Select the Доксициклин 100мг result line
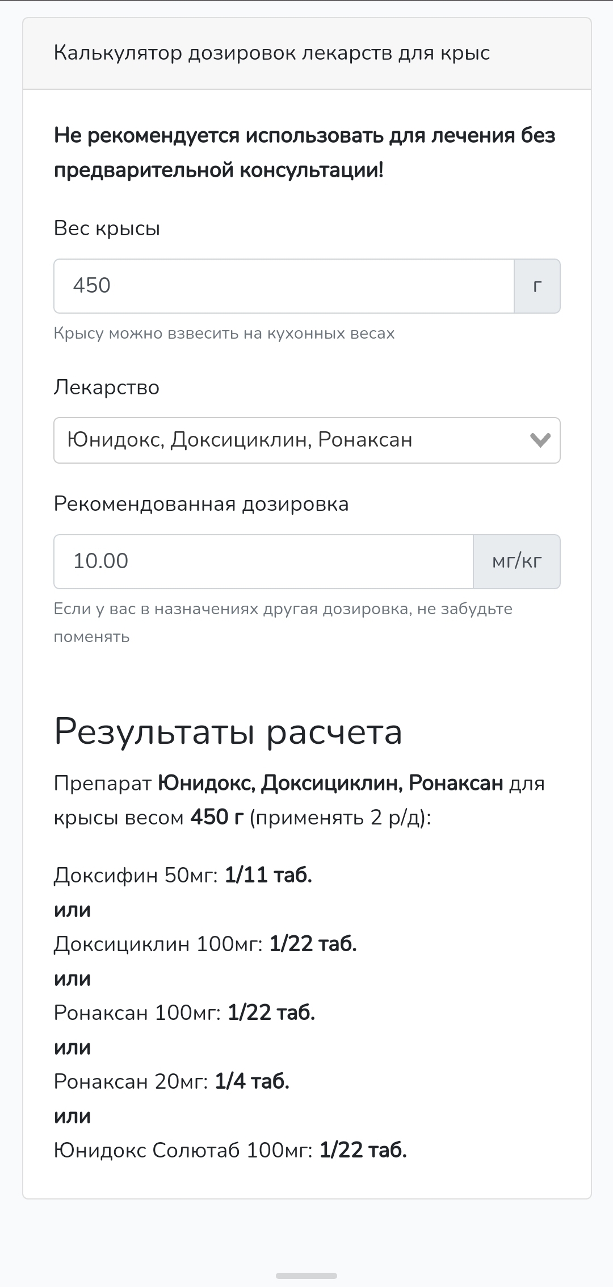 (x=205, y=944)
